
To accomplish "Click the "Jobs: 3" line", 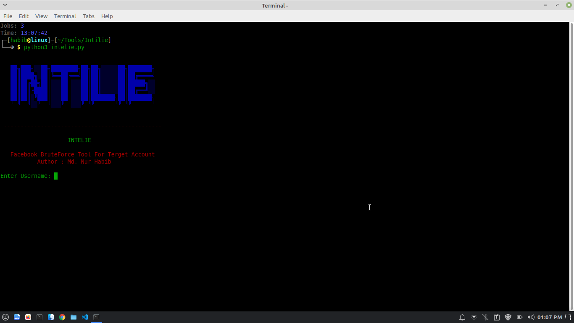I will pyautogui.click(x=12, y=26).
